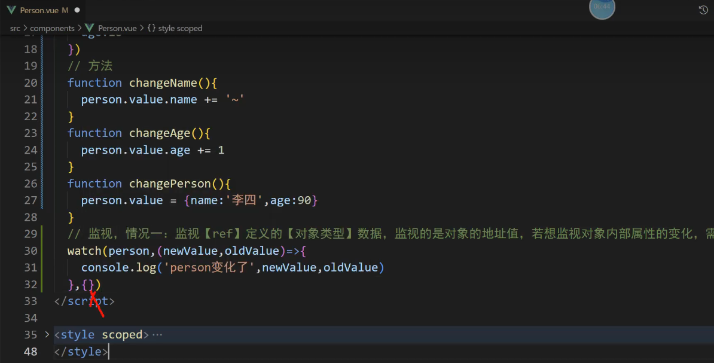Expand the folded style scoped block
This screenshot has width=714, height=363.
[x=47, y=334]
